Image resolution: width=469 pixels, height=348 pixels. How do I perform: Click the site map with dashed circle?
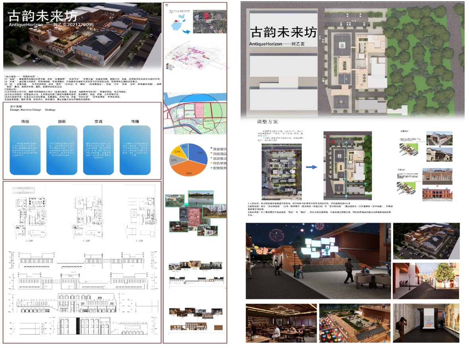tap(195, 113)
